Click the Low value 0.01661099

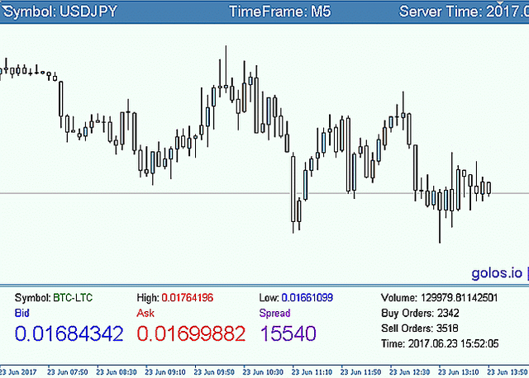(x=307, y=298)
